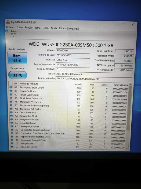This screenshot has height=189, width=141.
Task: Click raw value 002C05AE04D8
Action: [119, 99]
